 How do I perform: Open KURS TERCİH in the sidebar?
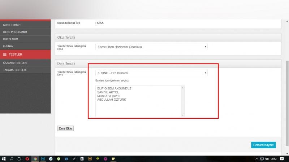tap(12, 25)
